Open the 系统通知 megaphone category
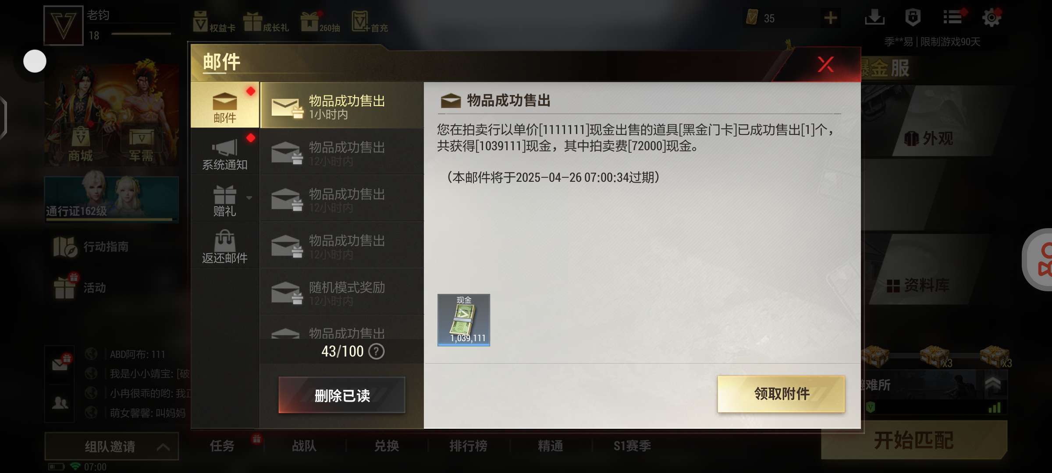Screen dimensions: 1052x473 pos(225,152)
